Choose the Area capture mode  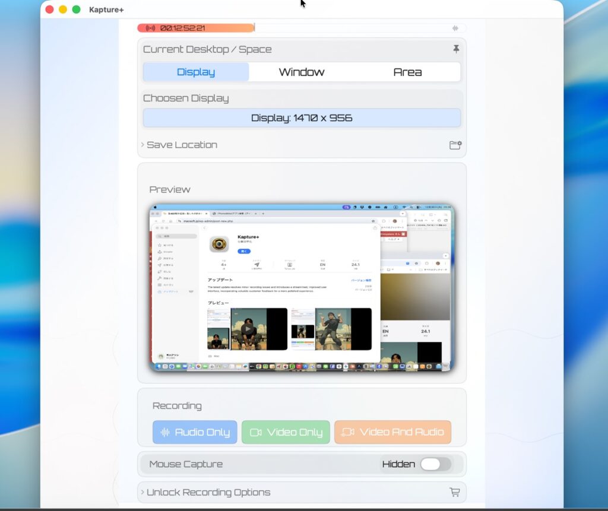coord(407,72)
